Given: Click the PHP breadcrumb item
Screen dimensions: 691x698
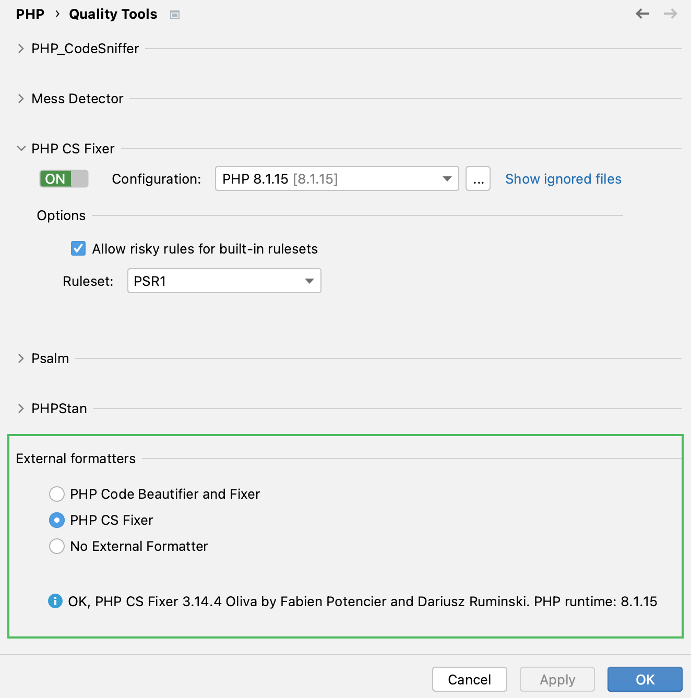Looking at the screenshot, I should click(x=30, y=14).
